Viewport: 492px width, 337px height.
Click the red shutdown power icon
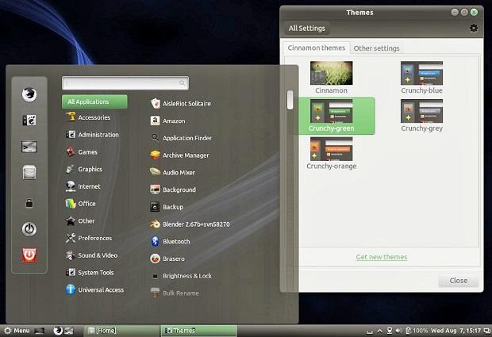point(29,255)
